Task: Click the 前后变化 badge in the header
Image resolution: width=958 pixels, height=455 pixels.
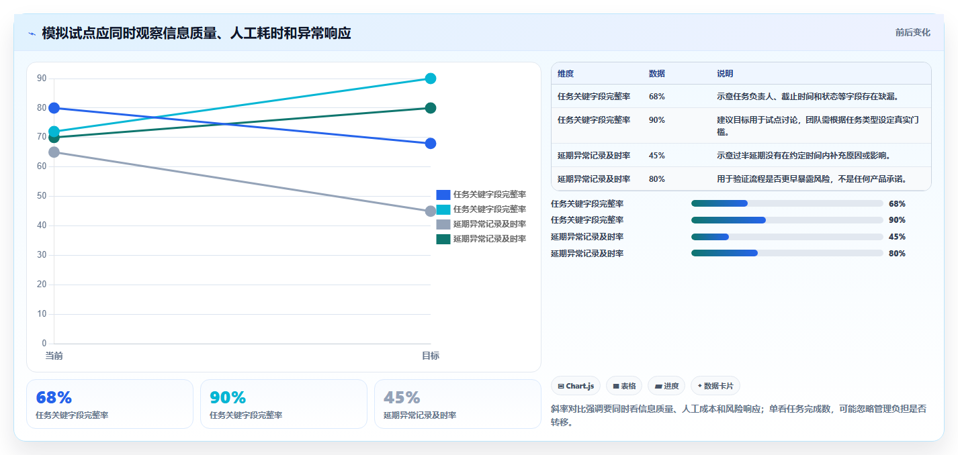Action: click(x=912, y=32)
